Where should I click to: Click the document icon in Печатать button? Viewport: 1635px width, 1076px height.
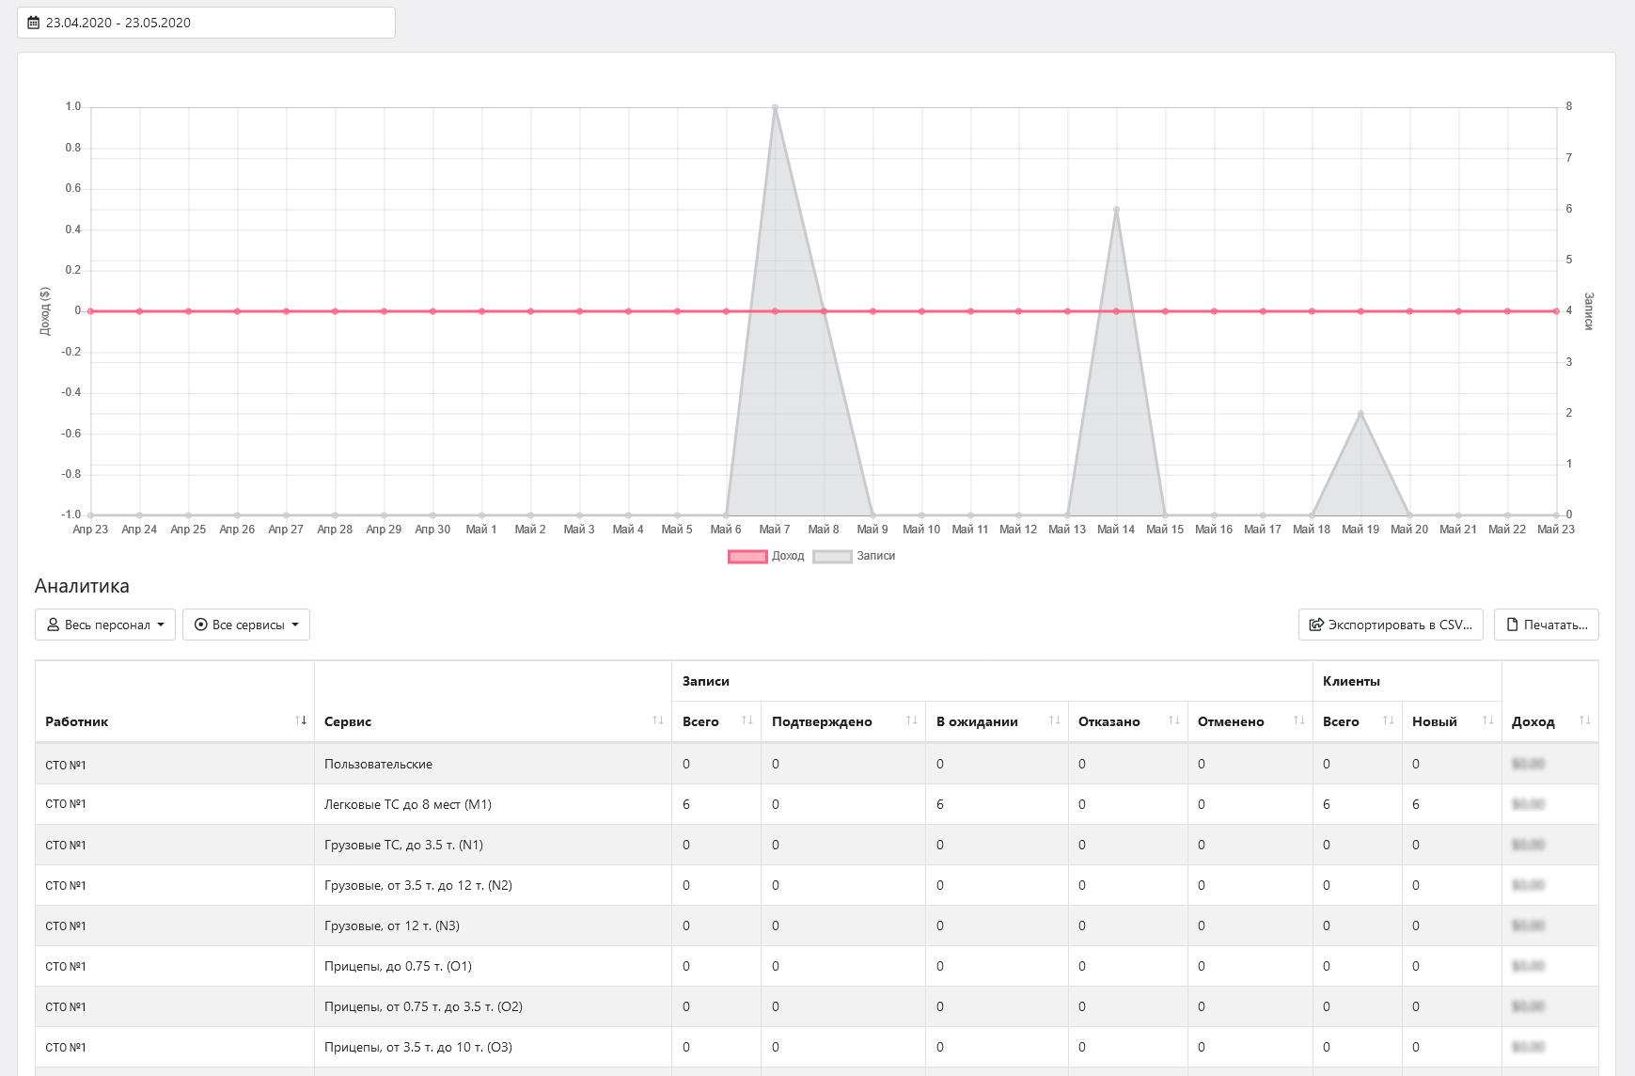point(1512,625)
